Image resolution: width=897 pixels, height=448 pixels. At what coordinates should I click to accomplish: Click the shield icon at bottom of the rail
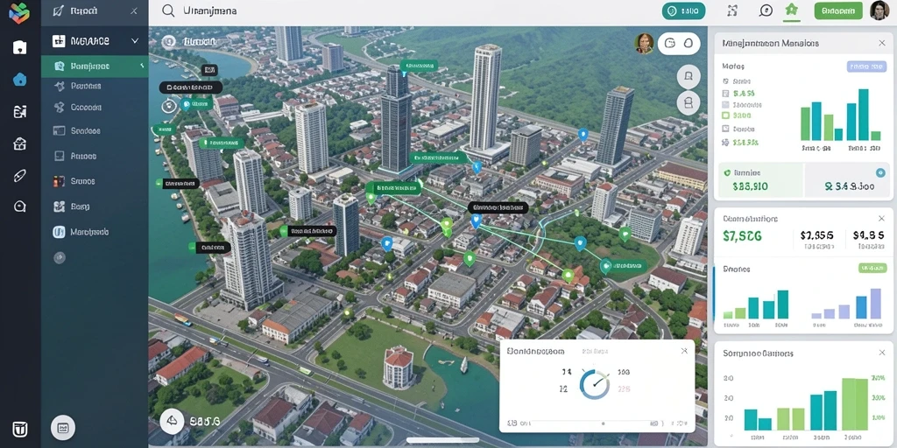tap(20, 429)
